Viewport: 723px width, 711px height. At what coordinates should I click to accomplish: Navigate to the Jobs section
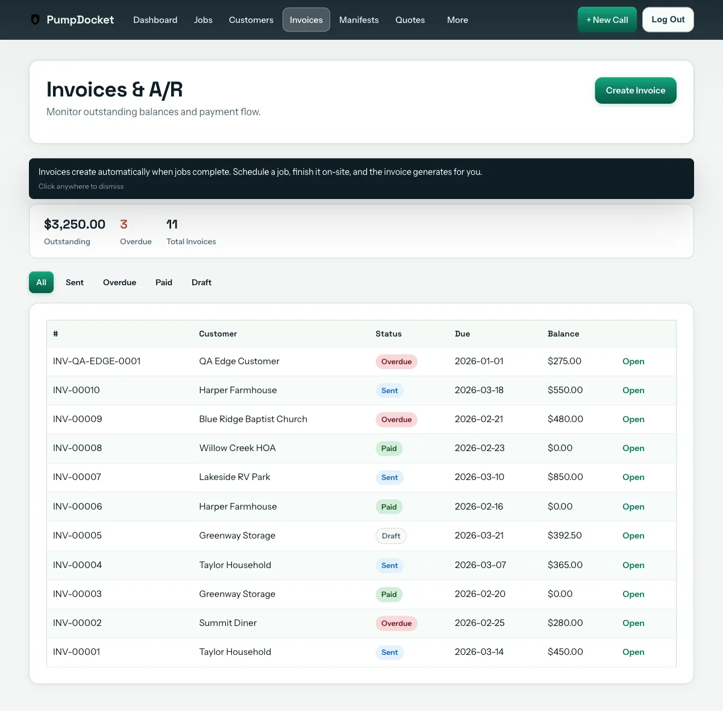(x=203, y=20)
